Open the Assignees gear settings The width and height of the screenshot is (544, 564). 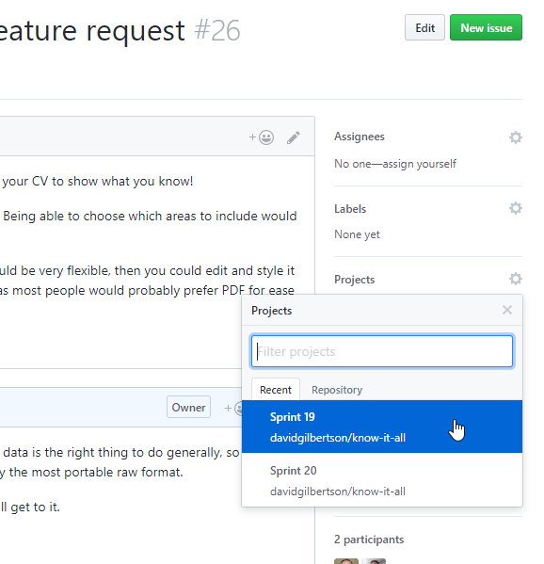click(515, 137)
